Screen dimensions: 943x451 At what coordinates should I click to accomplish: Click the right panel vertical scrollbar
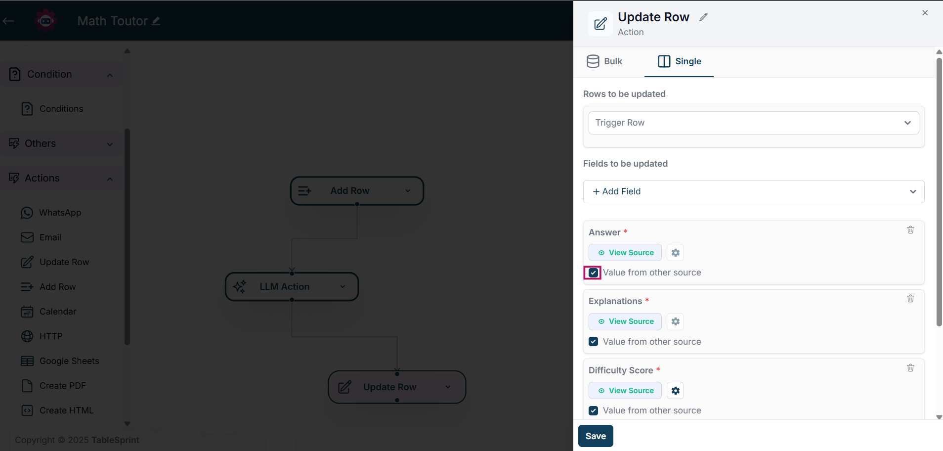click(x=939, y=193)
